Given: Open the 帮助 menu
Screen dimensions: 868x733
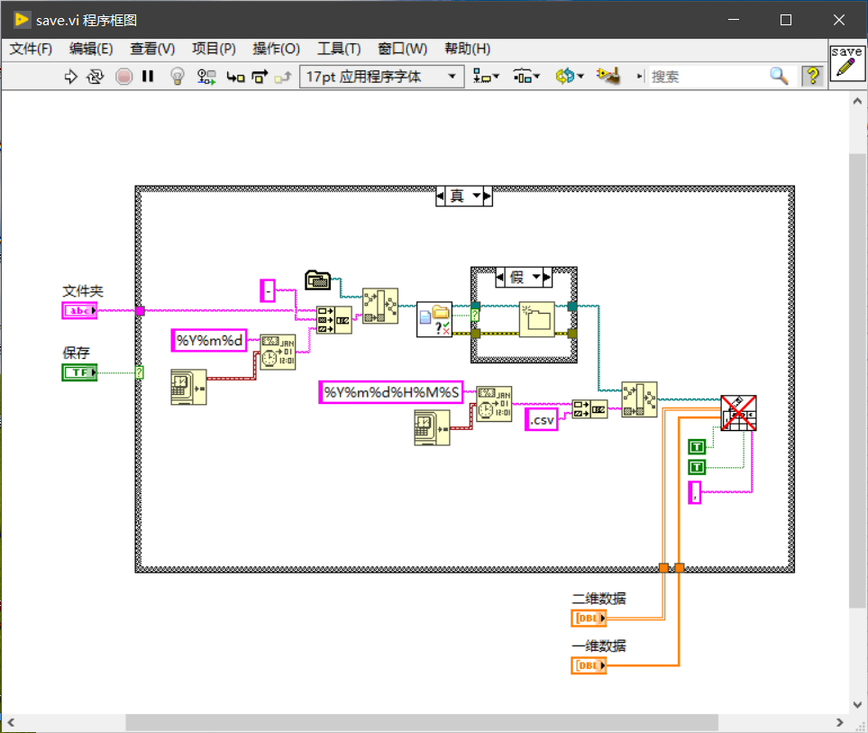Looking at the screenshot, I should point(468,49).
